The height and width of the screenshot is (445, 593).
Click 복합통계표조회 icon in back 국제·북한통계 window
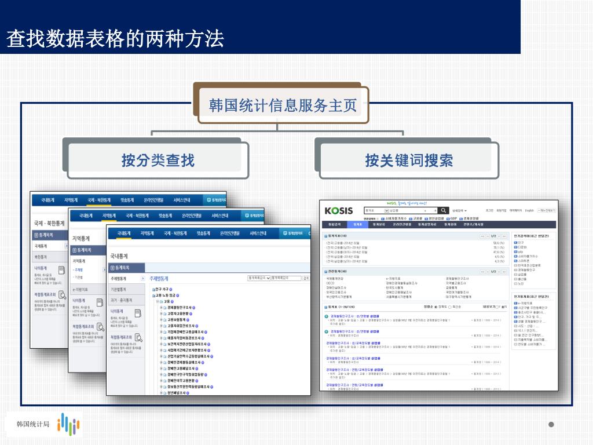coord(62,294)
